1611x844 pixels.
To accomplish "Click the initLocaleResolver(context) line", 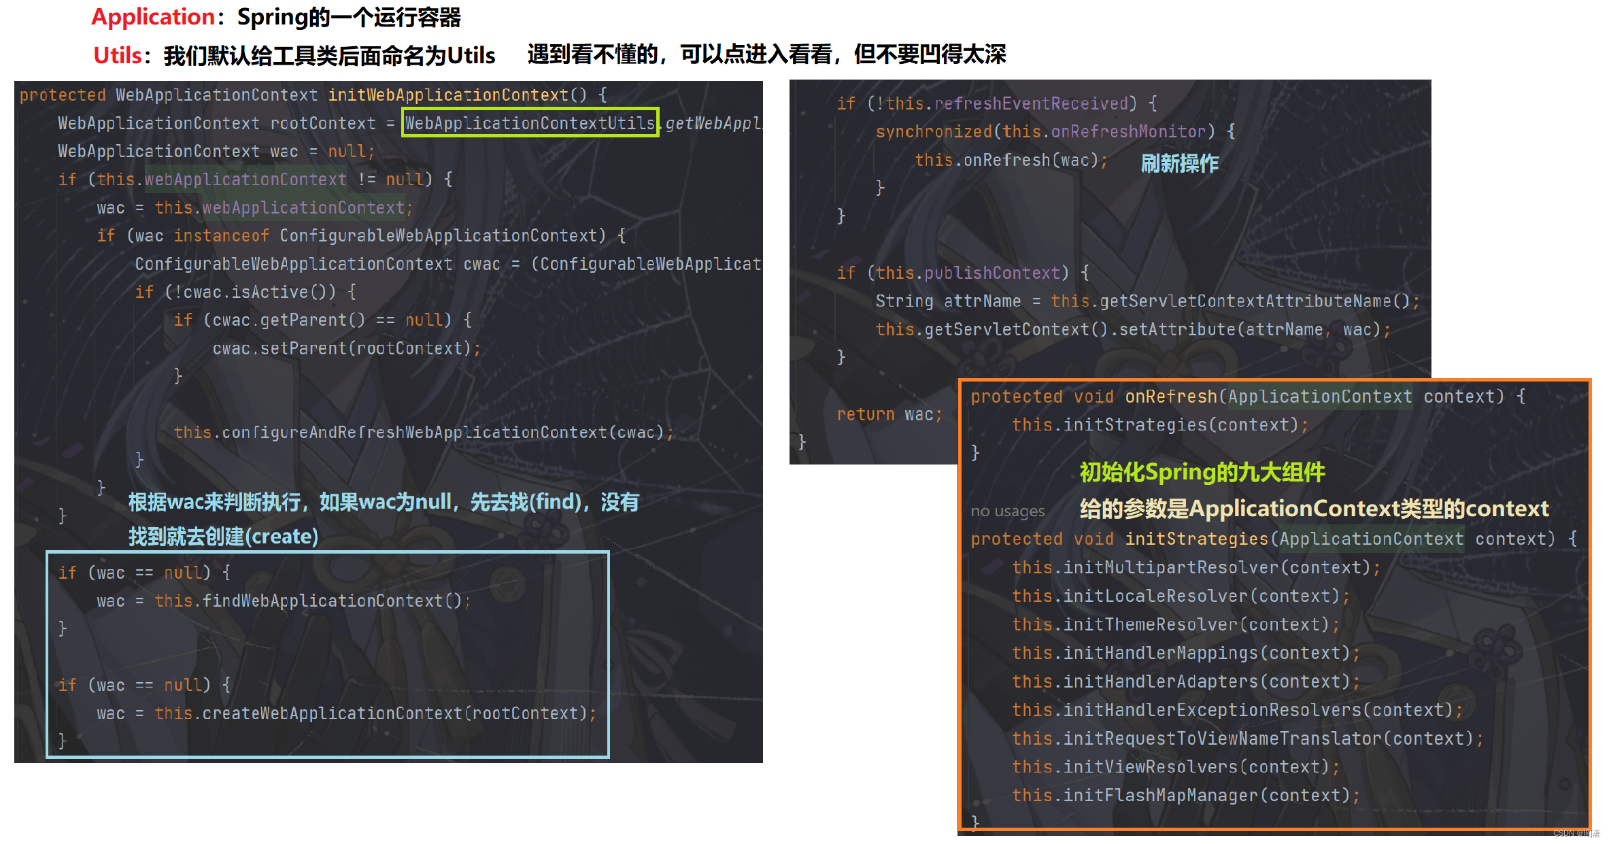I will (x=1181, y=596).
